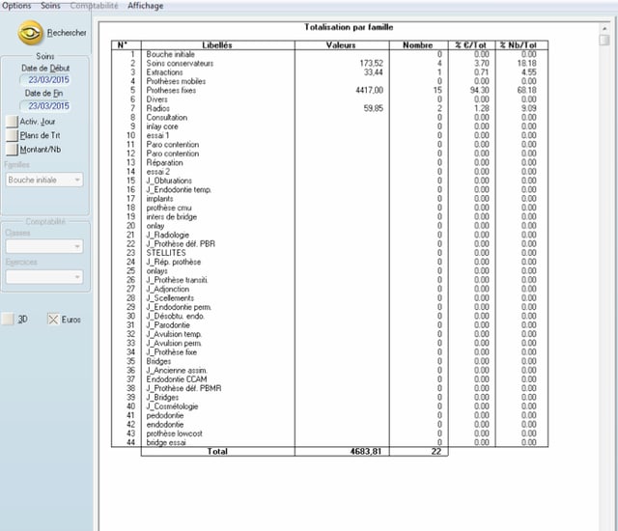Image resolution: width=618 pixels, height=531 pixels.
Task: Click the Date de Début field
Action: 45,79
